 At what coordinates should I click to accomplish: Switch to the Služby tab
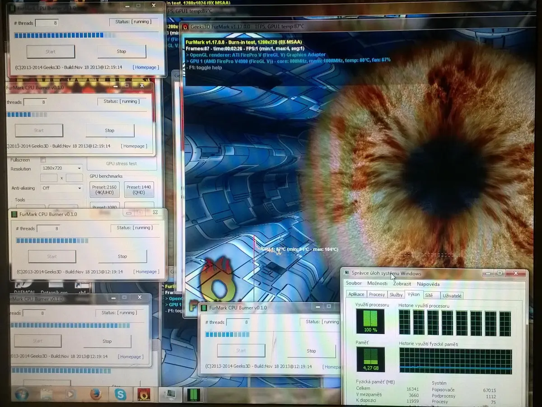(396, 295)
